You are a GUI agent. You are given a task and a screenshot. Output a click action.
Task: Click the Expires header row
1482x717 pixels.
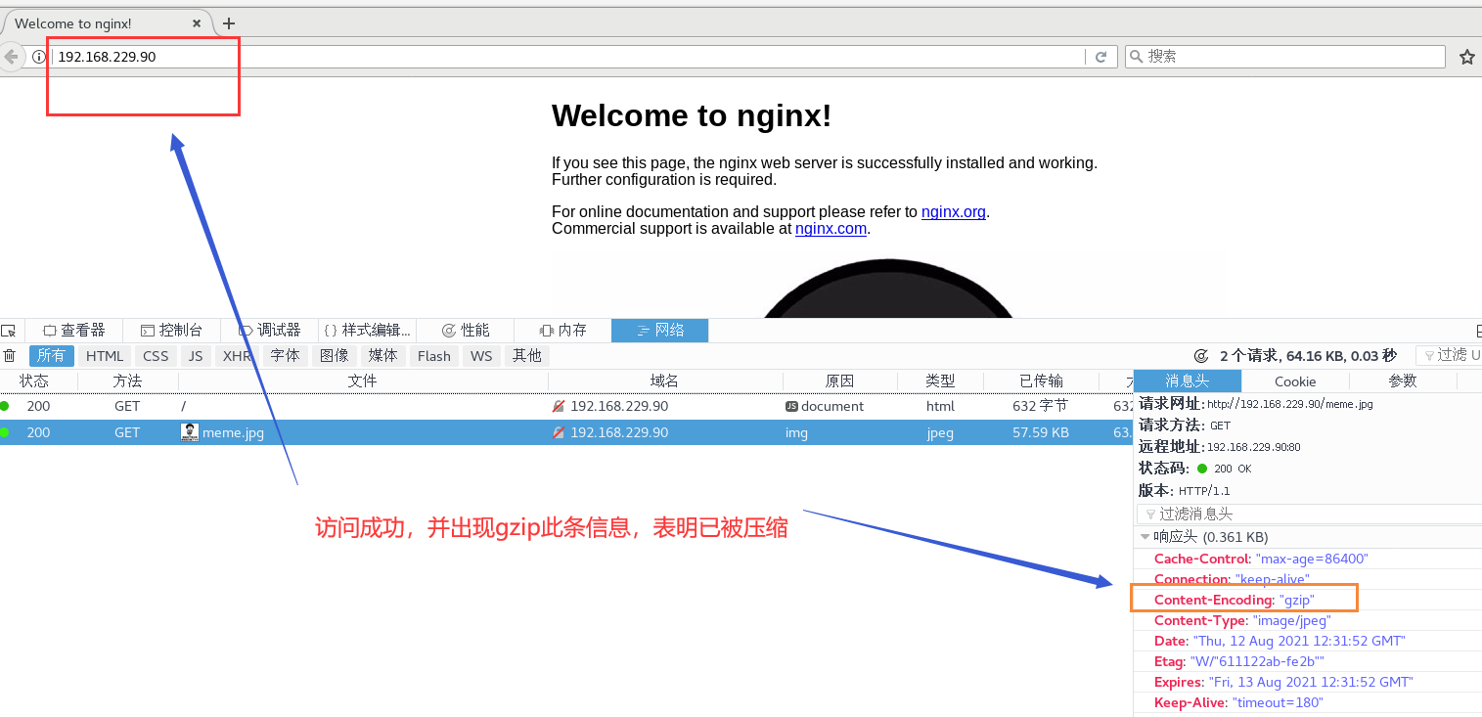(1307, 682)
